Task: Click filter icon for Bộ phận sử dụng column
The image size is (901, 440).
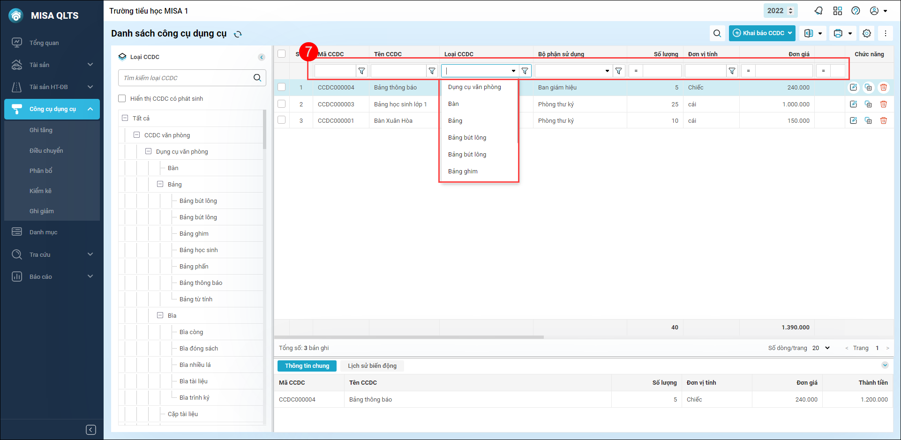Action: (619, 71)
